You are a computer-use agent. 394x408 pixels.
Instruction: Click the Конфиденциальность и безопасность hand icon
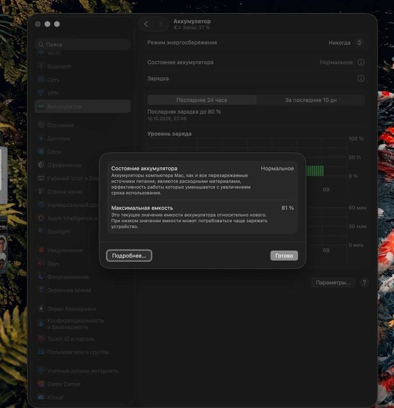(41, 324)
